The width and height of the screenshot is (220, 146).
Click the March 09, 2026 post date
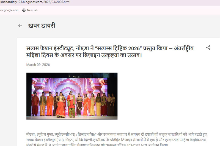[x=38, y=65]
